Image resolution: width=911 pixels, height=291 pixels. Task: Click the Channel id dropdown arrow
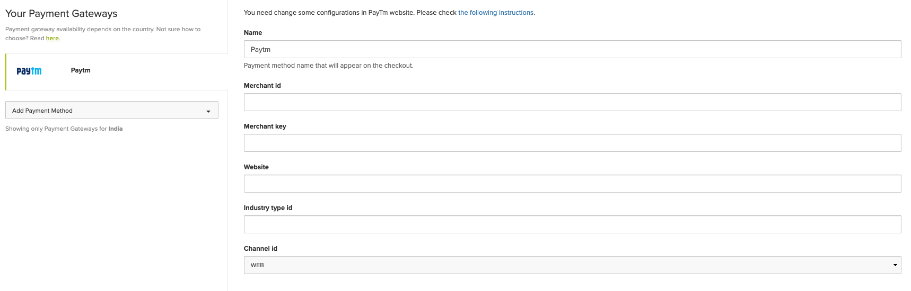895,265
